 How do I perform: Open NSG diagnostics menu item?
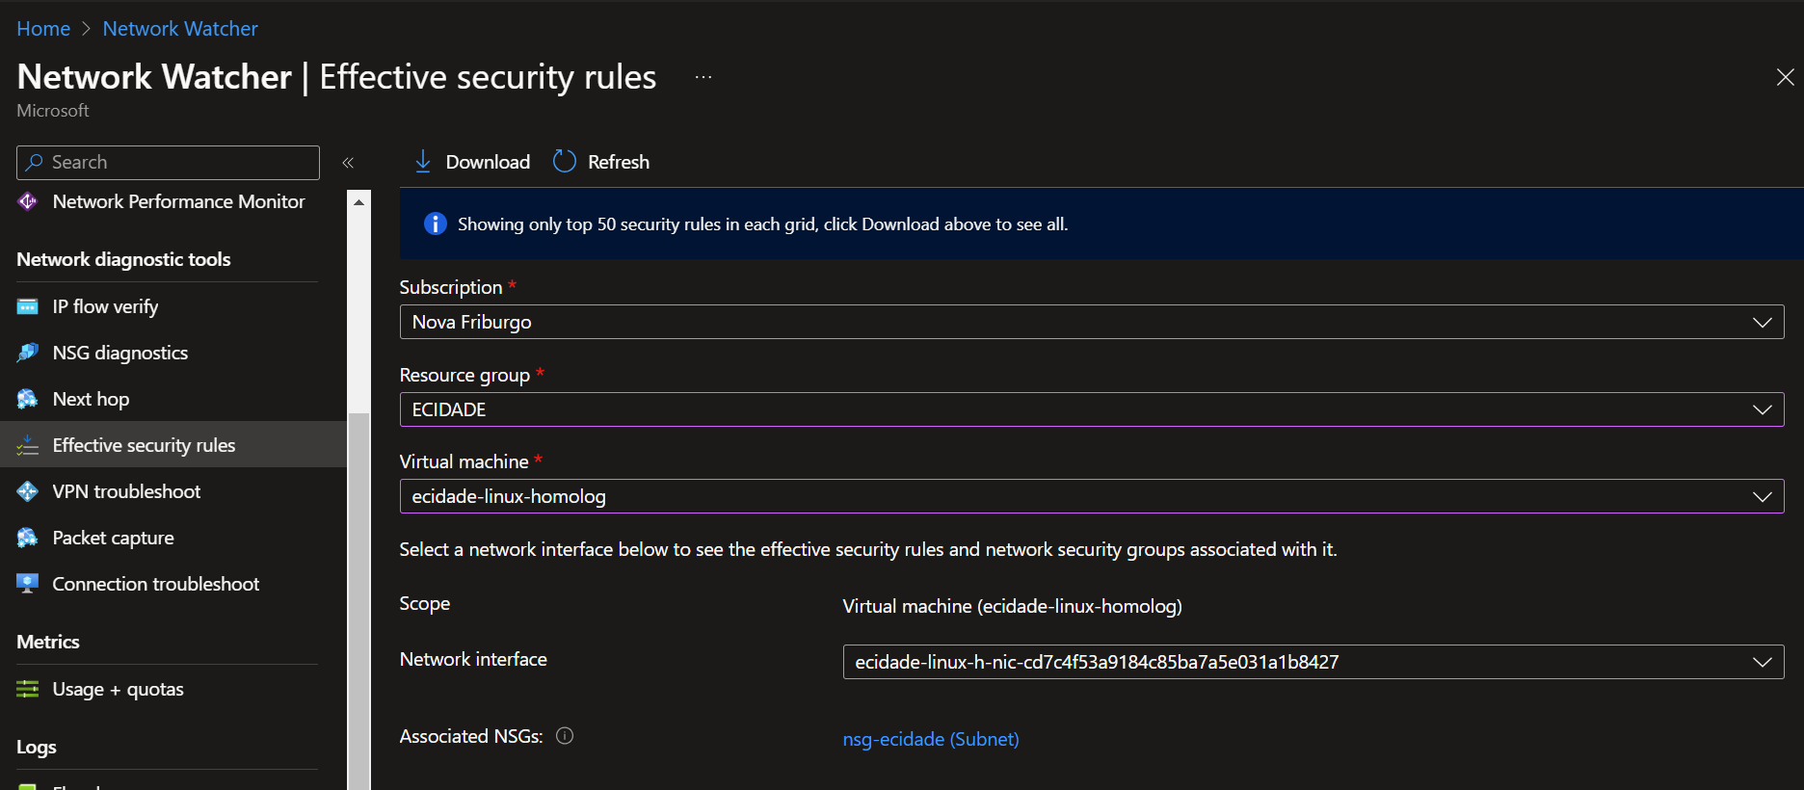point(173,353)
